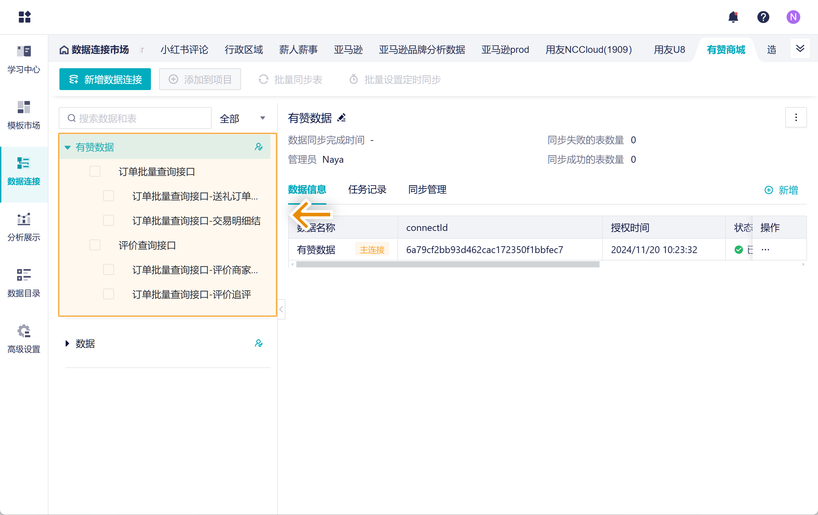The height and width of the screenshot is (515, 818).
Task: Tick 订单批量查询接口-交易明细结 checkbox
Action: point(109,220)
